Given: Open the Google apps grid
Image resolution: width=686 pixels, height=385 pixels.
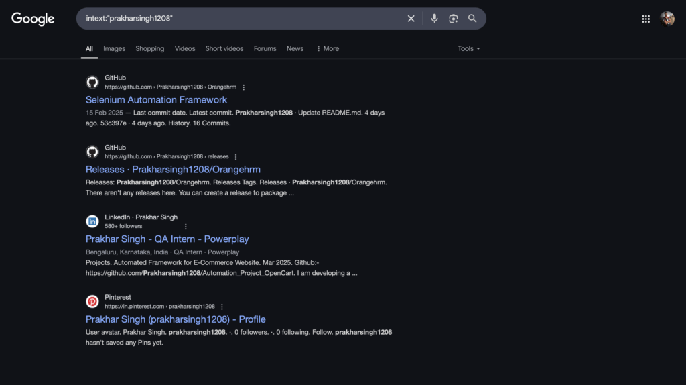Looking at the screenshot, I should pyautogui.click(x=646, y=19).
